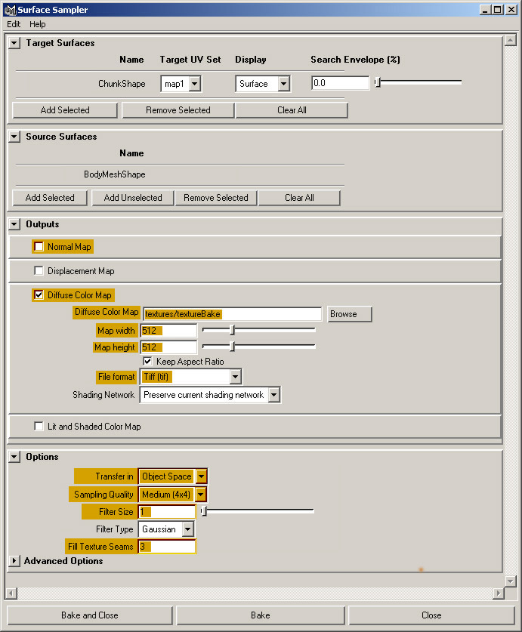Maximize the Surface Sampler window
This screenshot has width=522, height=632.
(x=497, y=10)
